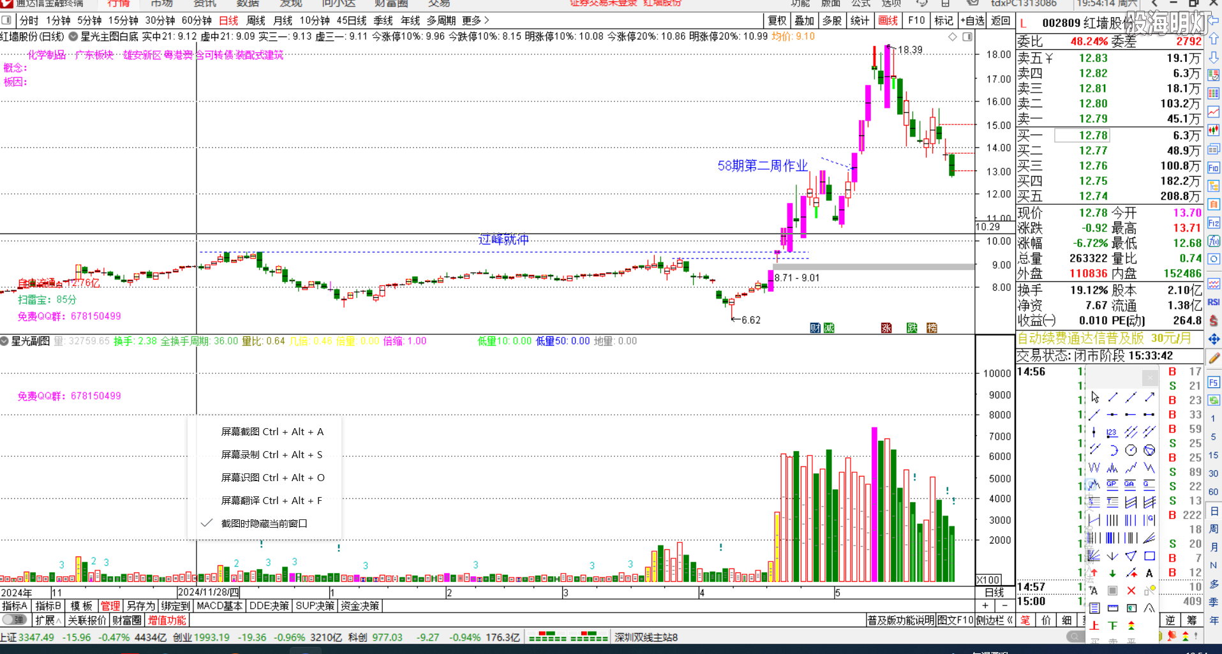The width and height of the screenshot is (1222, 654).
Task: Open the 绑定到 binding option
Action: click(175, 606)
